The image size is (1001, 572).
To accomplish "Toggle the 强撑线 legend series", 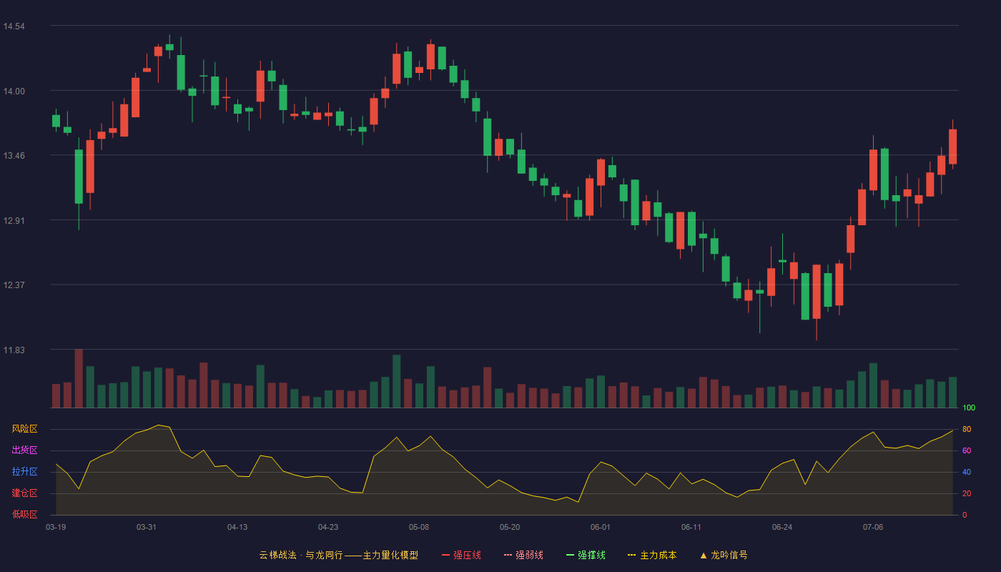I will point(586,555).
